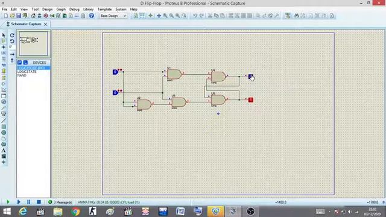Click the Copy to clipboard icon
This screenshot has height=217, width=386.
(x=216, y=16)
